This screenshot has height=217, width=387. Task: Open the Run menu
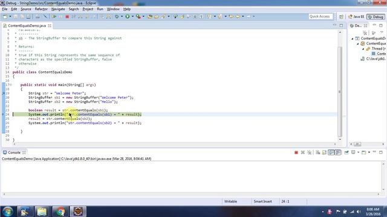tap(100, 9)
